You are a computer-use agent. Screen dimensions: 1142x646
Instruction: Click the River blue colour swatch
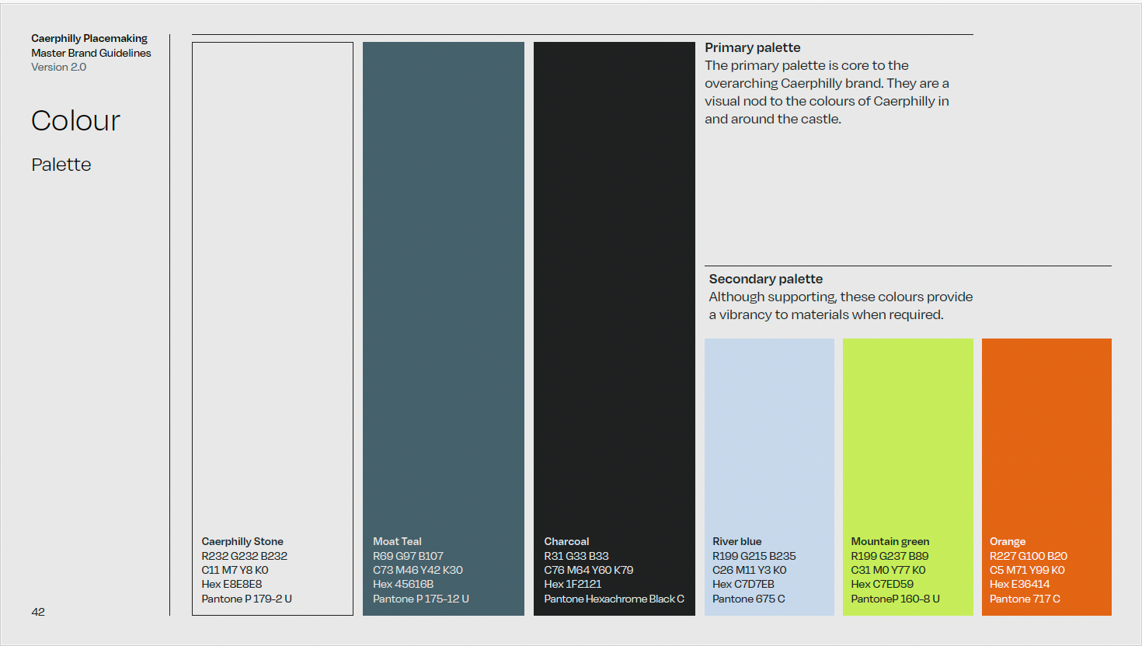(x=769, y=477)
